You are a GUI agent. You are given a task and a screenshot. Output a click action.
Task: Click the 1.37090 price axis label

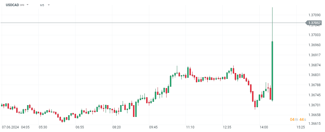click(314, 15)
